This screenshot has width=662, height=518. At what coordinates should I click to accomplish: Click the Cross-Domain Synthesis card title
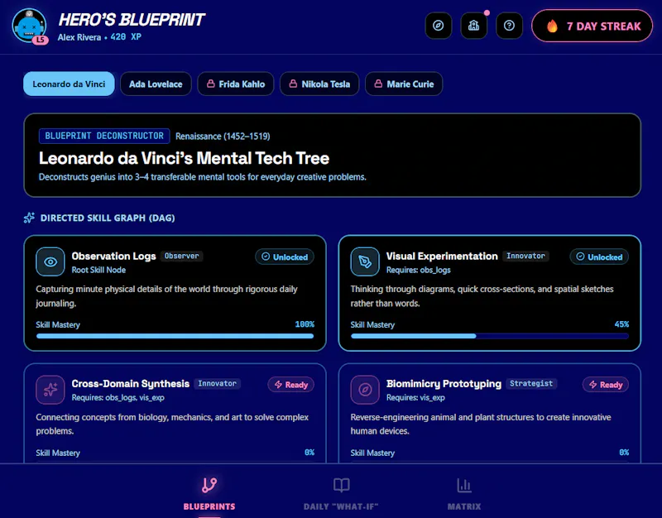131,383
